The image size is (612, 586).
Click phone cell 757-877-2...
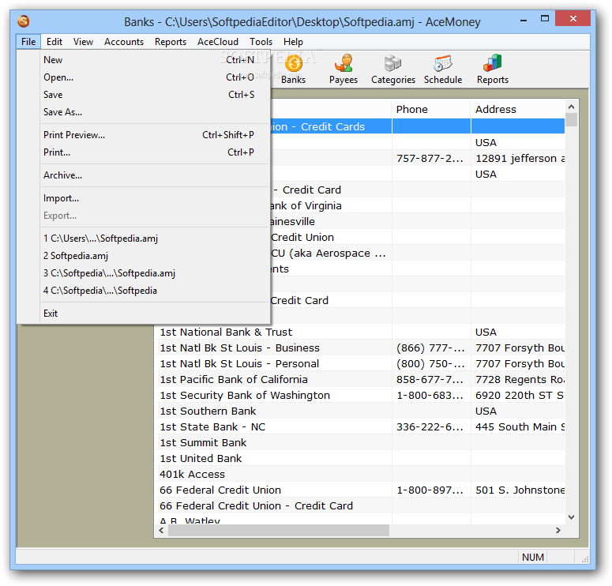(x=430, y=159)
